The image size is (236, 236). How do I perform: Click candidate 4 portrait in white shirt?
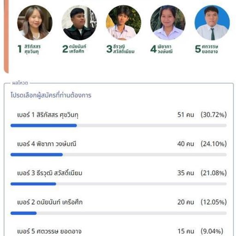[x=168, y=23]
